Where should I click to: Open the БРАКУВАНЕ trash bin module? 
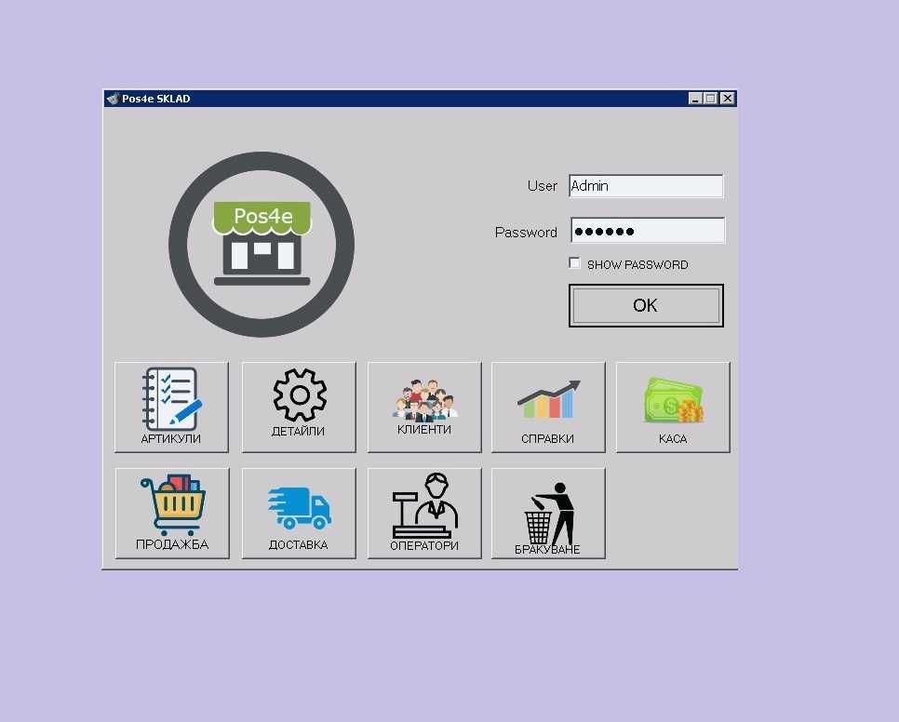click(548, 513)
